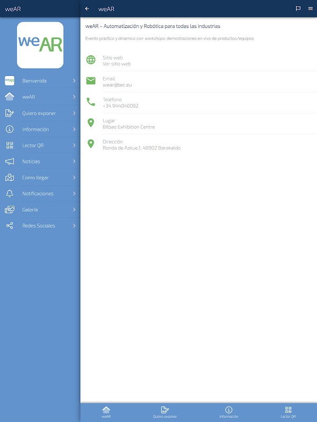This screenshot has width=317, height=422.
Task: Select the weAR text label in the sidebar
Action: 29,97
